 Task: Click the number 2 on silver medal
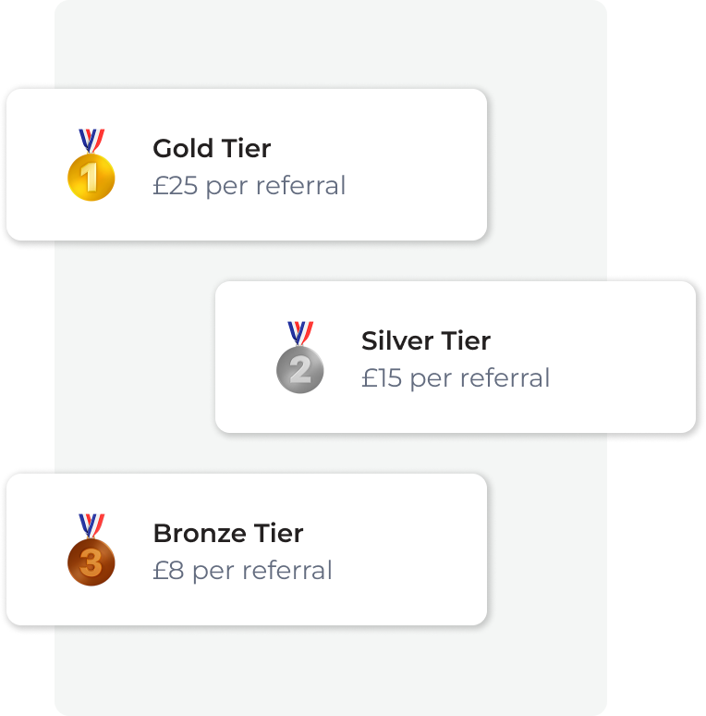pyautogui.click(x=300, y=370)
